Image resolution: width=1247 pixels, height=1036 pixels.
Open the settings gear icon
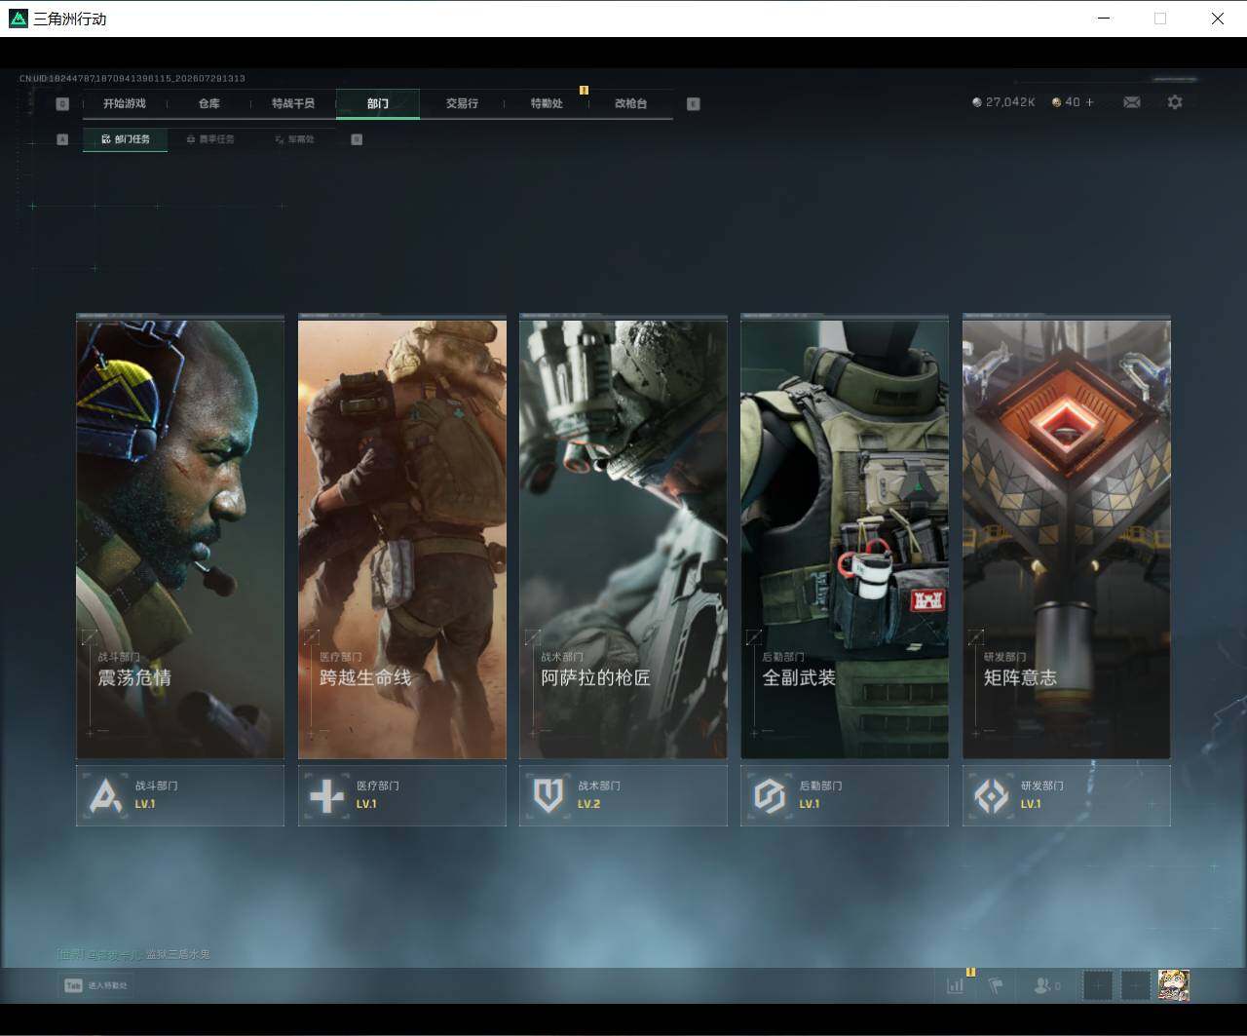point(1175,102)
